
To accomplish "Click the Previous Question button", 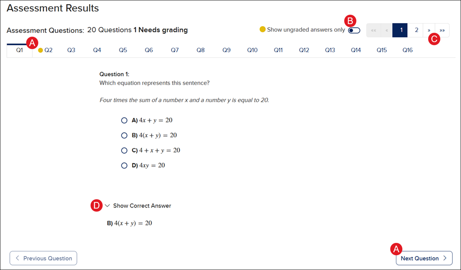I will 44,258.
